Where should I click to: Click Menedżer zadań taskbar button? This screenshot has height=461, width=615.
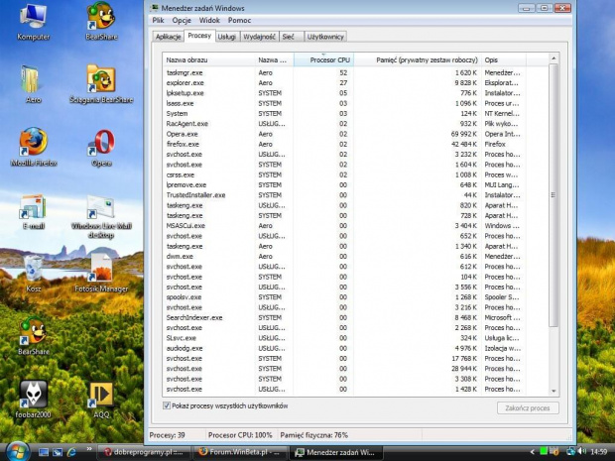[x=335, y=452]
